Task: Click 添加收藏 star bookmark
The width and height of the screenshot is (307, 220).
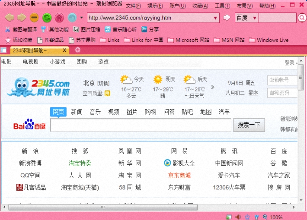Action: pos(19,40)
